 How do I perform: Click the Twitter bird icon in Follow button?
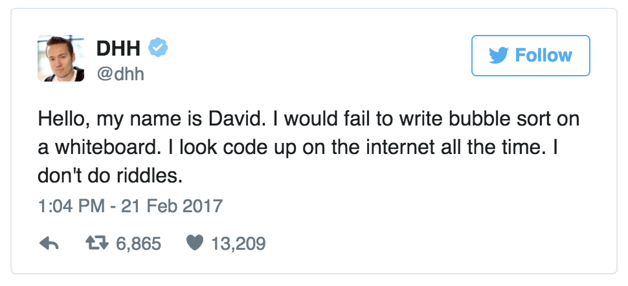click(499, 55)
